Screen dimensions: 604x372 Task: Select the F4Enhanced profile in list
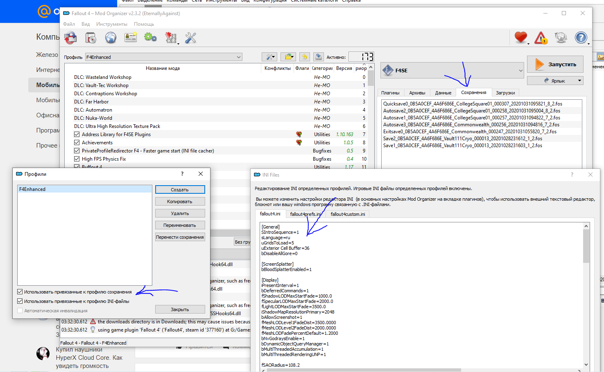click(85, 189)
